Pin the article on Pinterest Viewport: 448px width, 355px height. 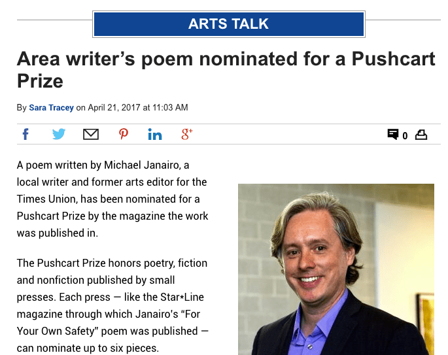point(124,135)
